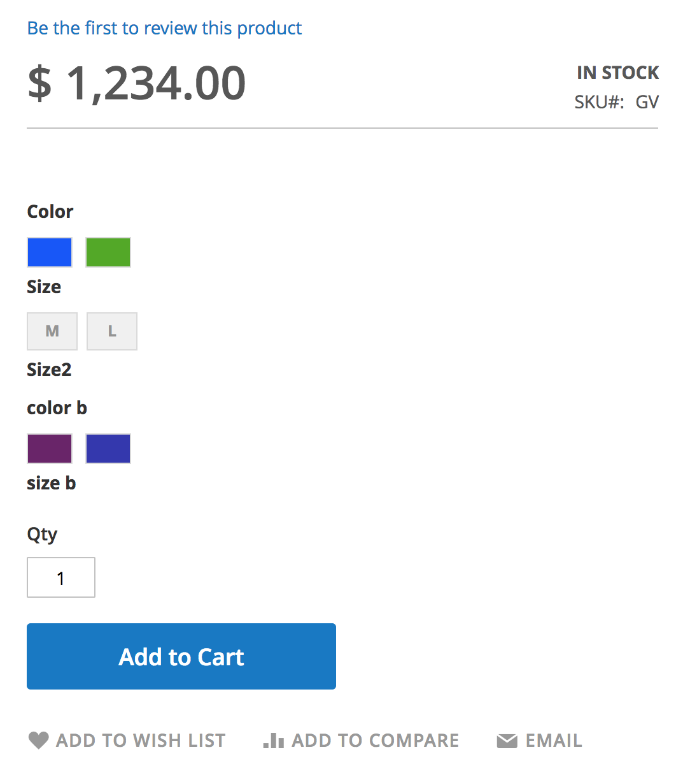Select the blue Color swatch
This screenshot has width=676, height=766.
[50, 252]
